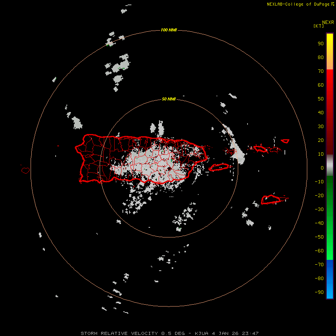This screenshot has height=336, width=336.
Task: Click the '60' value on the velocity scale
Action: point(321,85)
